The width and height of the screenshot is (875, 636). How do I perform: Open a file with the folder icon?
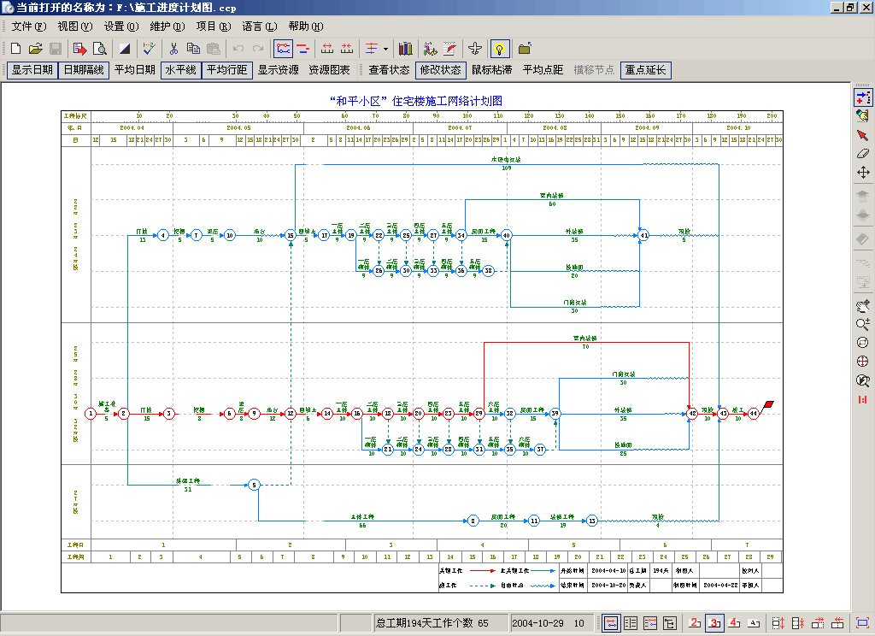pyautogui.click(x=36, y=49)
